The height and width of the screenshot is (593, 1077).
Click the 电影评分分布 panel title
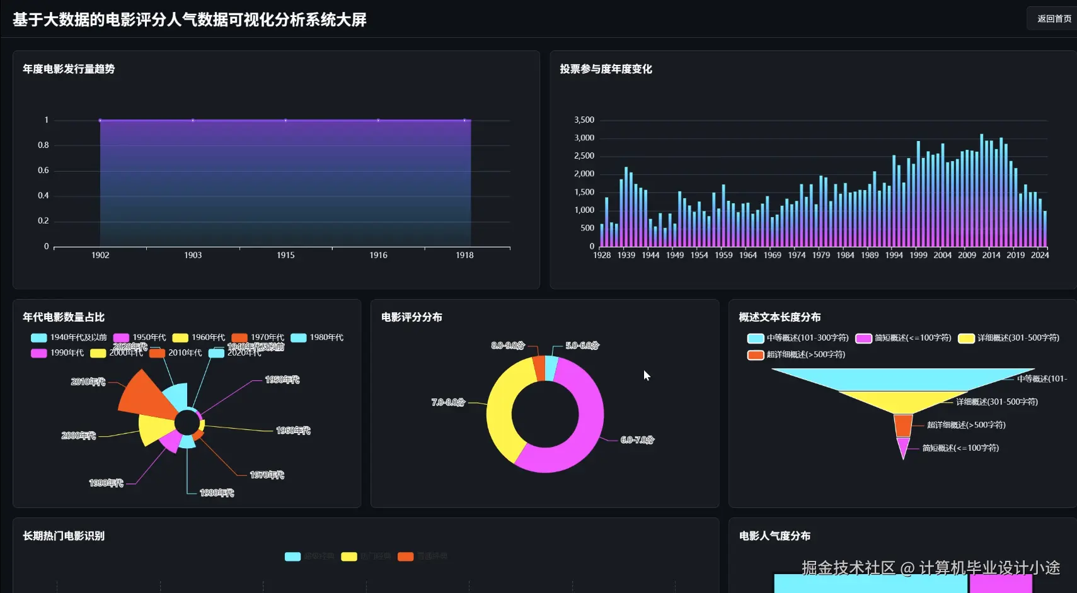(412, 317)
